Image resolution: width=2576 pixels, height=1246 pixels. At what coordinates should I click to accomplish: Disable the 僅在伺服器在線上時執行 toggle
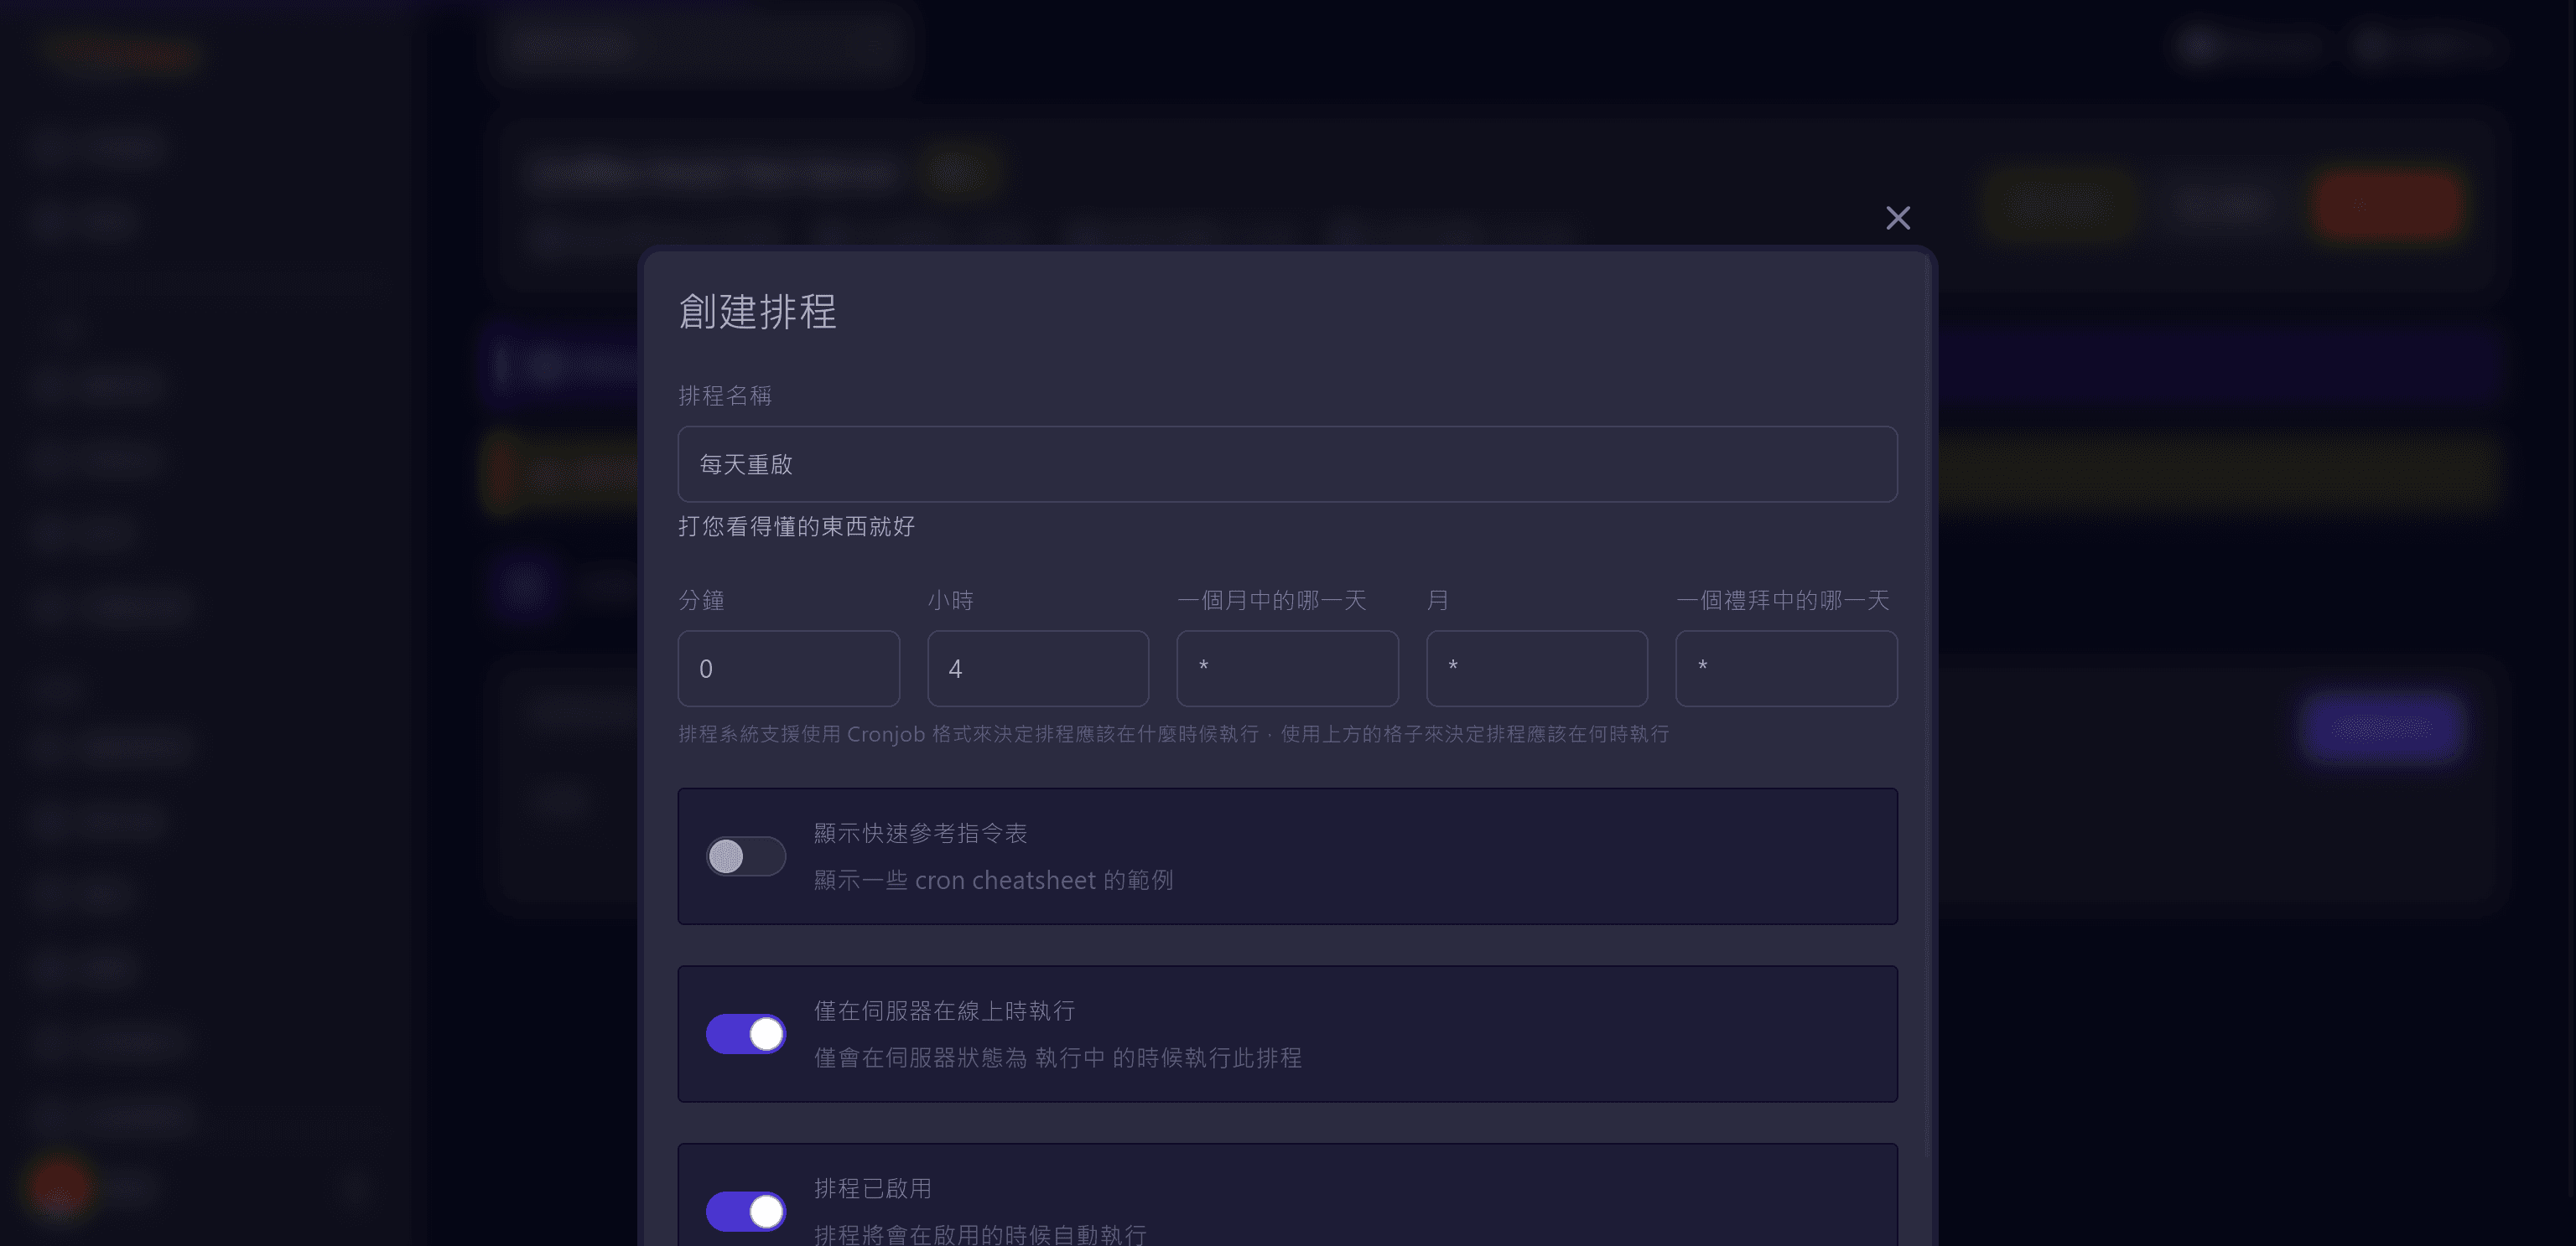tap(746, 1034)
